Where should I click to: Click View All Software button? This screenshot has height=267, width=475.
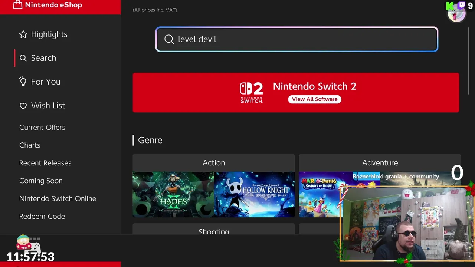(315, 99)
